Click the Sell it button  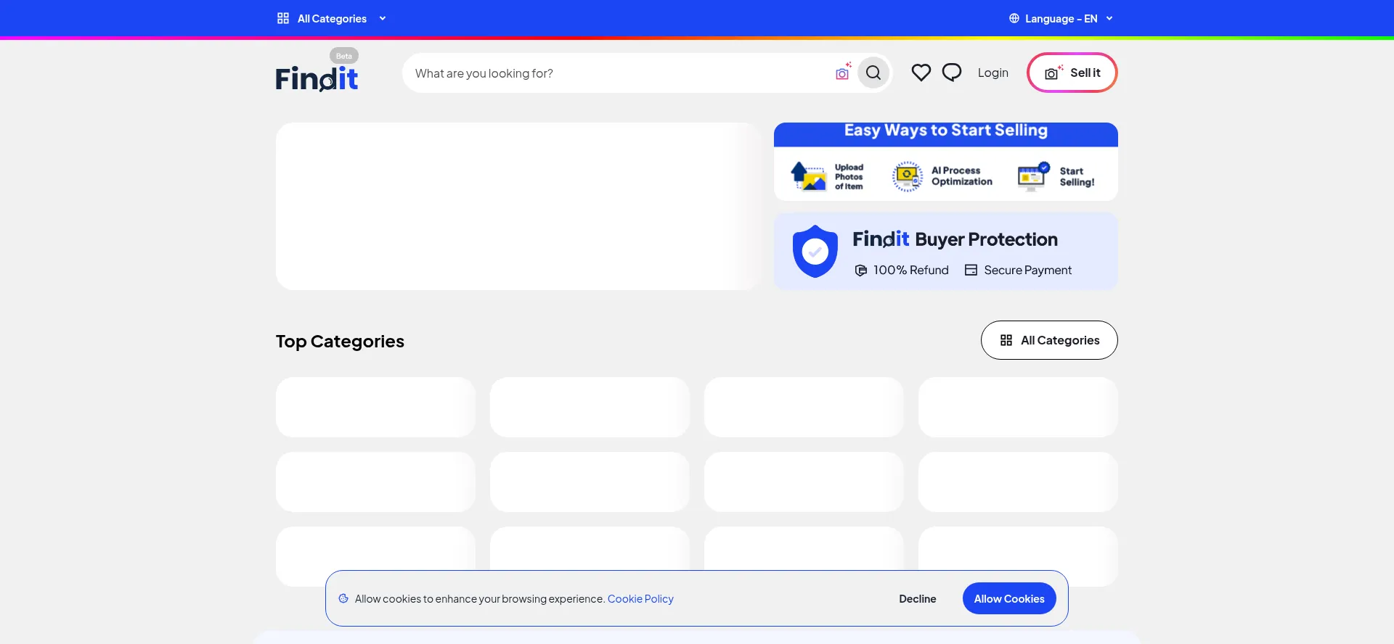pyautogui.click(x=1072, y=73)
